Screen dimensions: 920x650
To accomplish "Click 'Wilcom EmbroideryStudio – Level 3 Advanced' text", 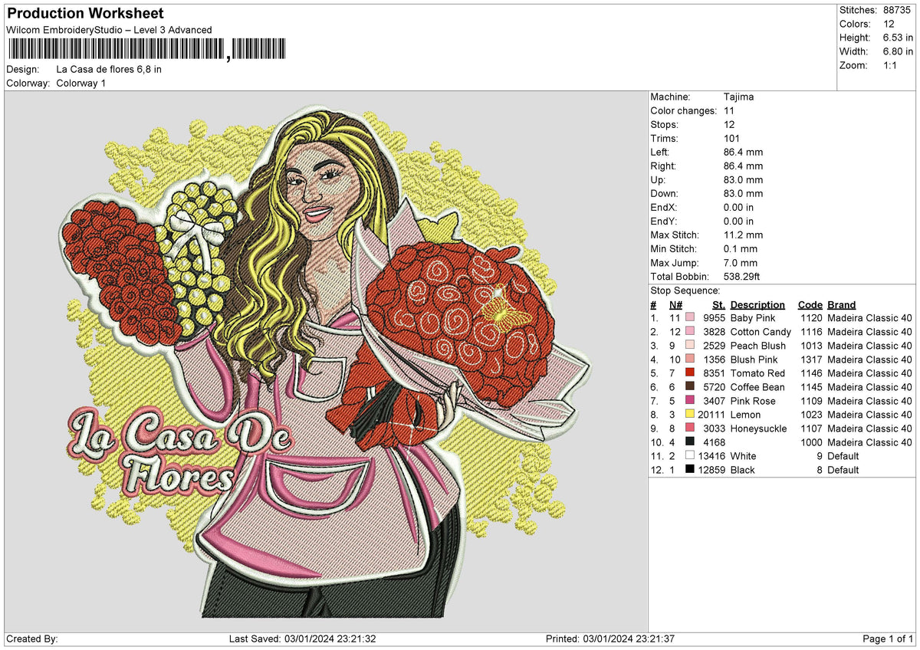I will 109,30.
